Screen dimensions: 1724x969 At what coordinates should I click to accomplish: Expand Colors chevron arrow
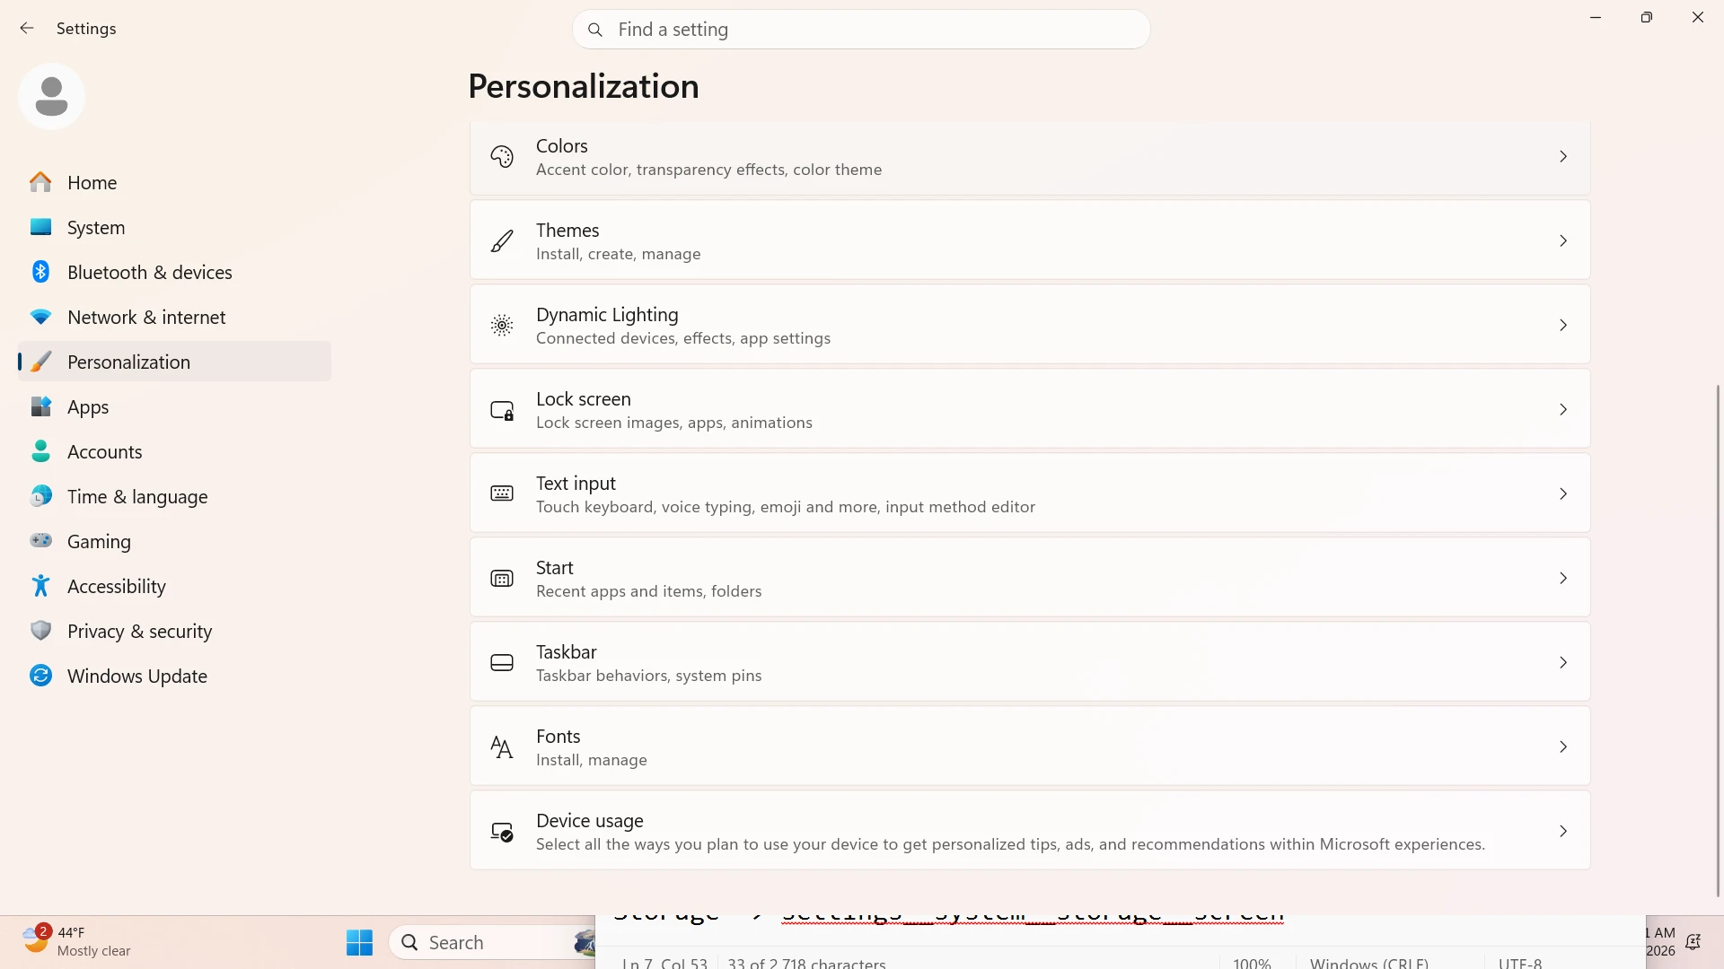(x=1563, y=157)
